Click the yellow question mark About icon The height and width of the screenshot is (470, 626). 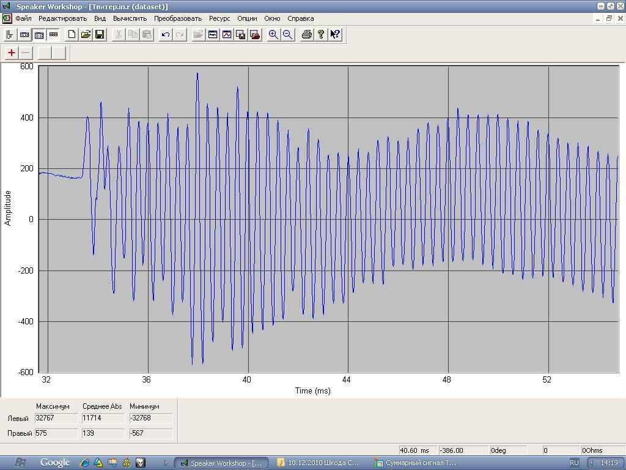point(321,35)
